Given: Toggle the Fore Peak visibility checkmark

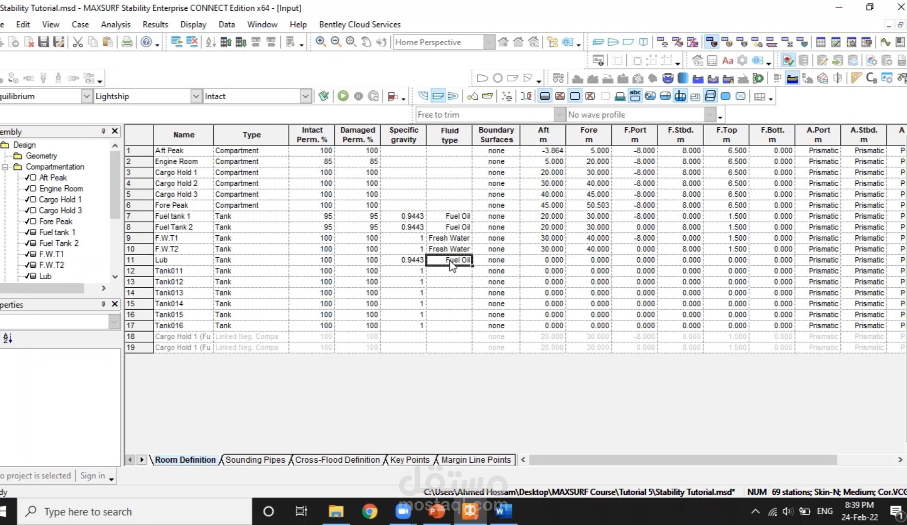Looking at the screenshot, I should pyautogui.click(x=27, y=222).
